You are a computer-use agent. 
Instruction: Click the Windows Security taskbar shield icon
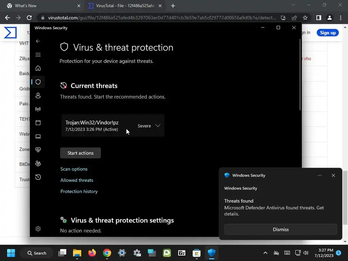click(x=211, y=253)
